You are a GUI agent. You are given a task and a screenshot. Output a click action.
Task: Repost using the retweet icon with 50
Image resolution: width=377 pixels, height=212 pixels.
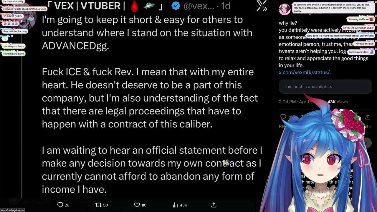click(102, 205)
